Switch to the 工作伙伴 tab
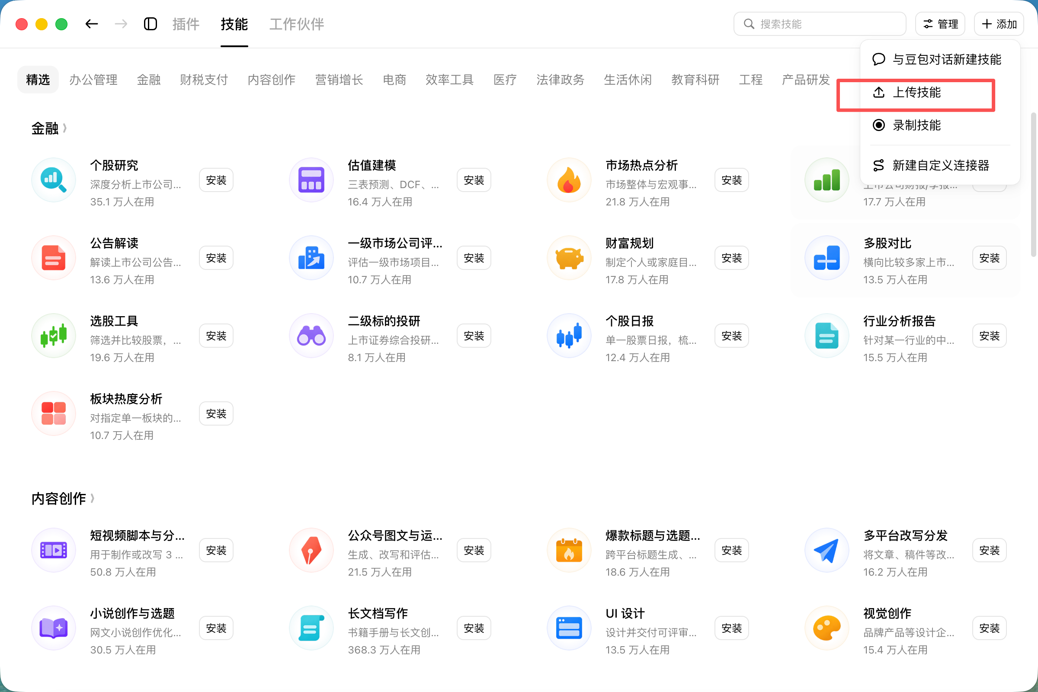 (x=297, y=24)
